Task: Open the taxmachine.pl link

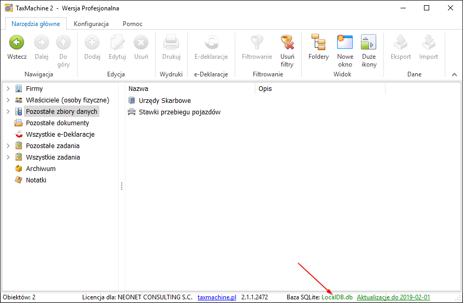Action: [216, 297]
